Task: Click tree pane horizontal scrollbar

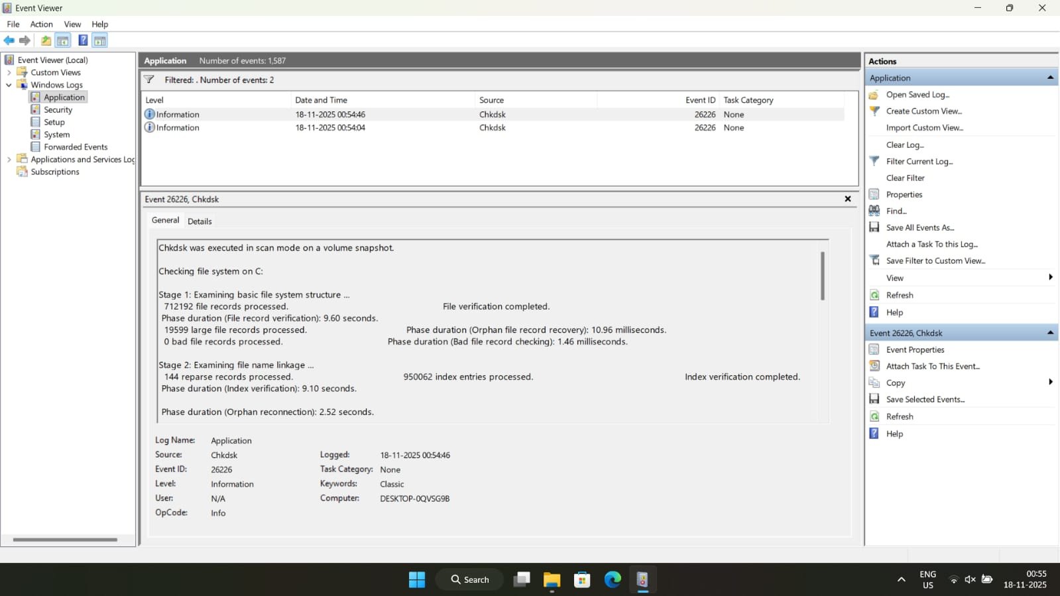Action: [x=65, y=540]
